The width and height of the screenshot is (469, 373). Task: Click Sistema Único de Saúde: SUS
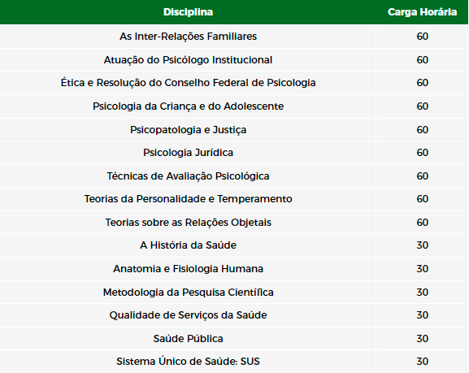[x=188, y=362]
